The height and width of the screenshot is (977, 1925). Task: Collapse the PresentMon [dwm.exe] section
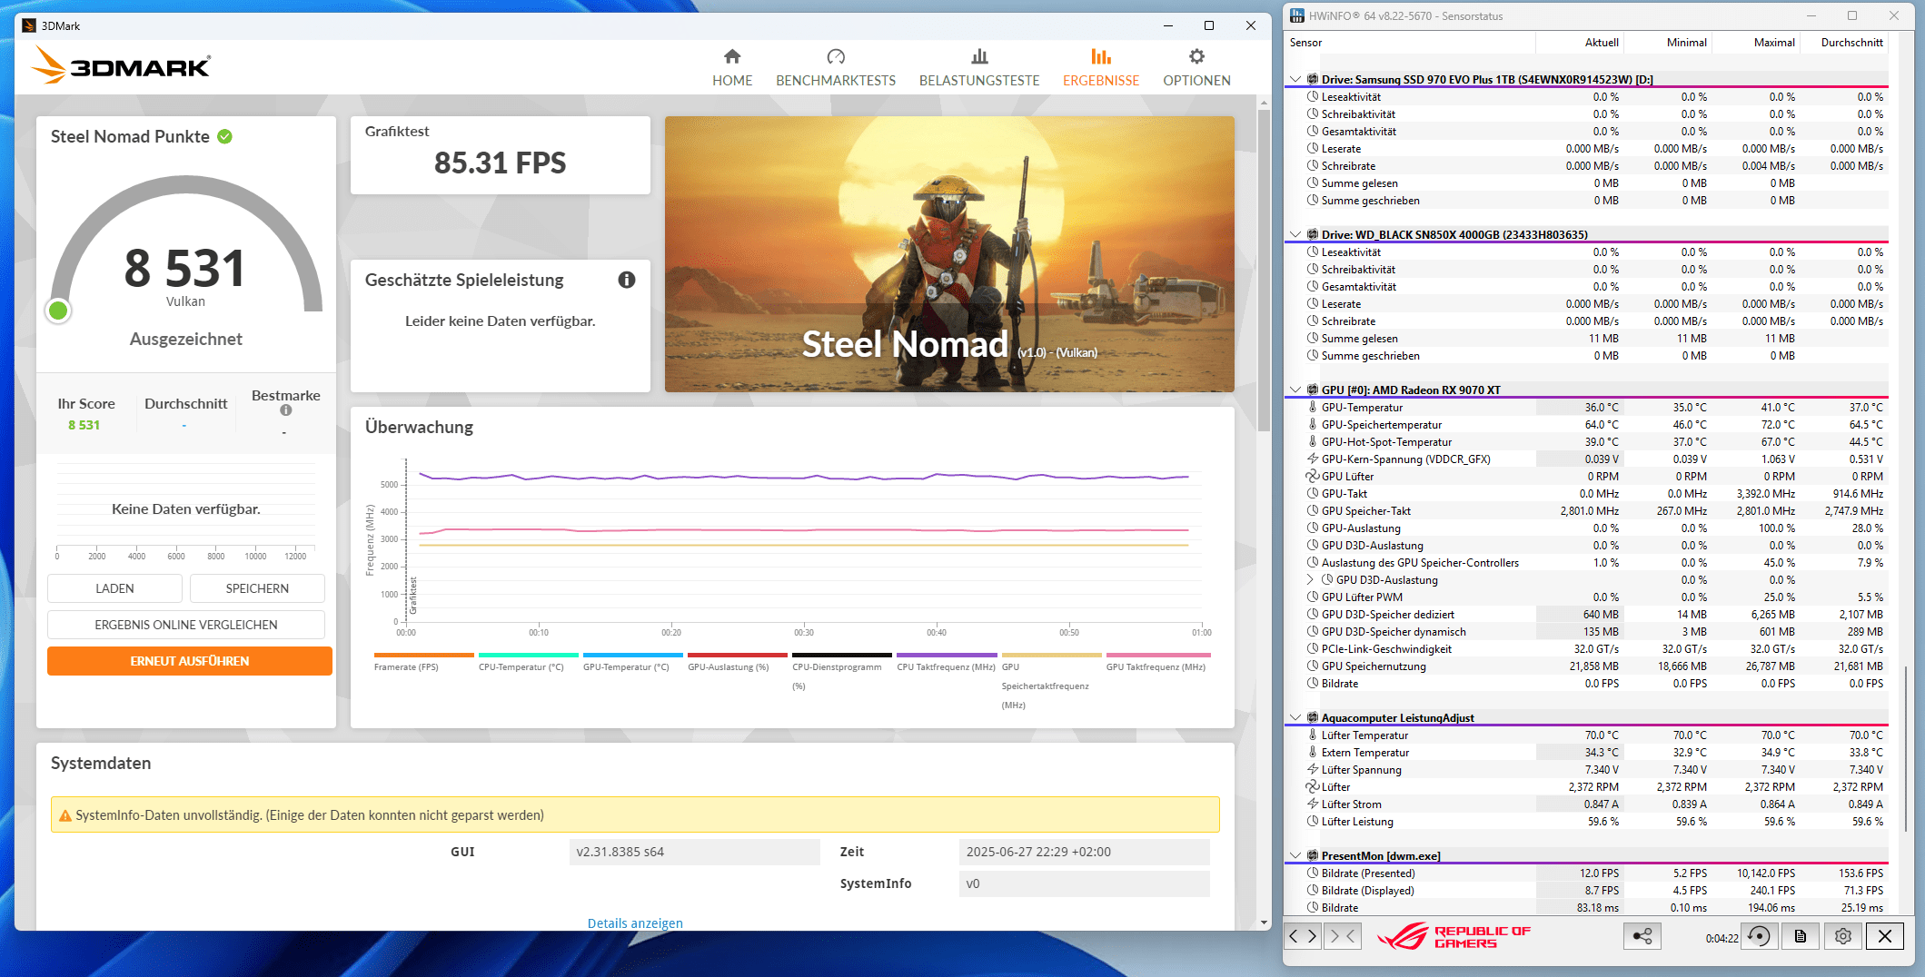[x=1295, y=856]
